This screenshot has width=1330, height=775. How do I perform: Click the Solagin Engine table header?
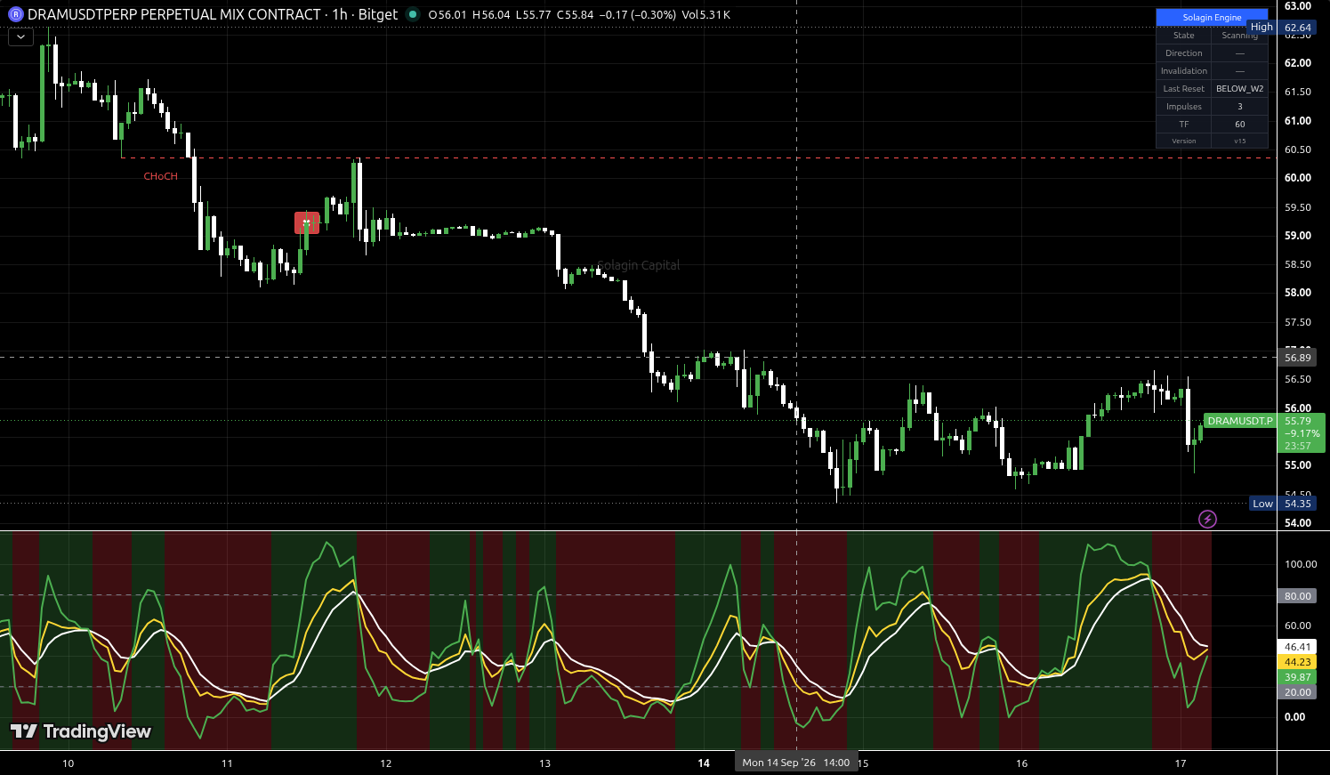click(1212, 18)
